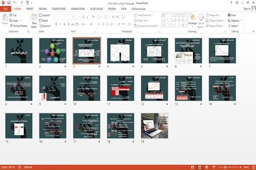Click the Find icon in Editing group
The height and width of the screenshot is (170, 256).
tap(232, 15)
